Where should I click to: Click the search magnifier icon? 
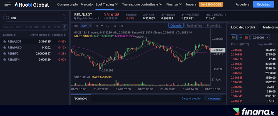8,18
